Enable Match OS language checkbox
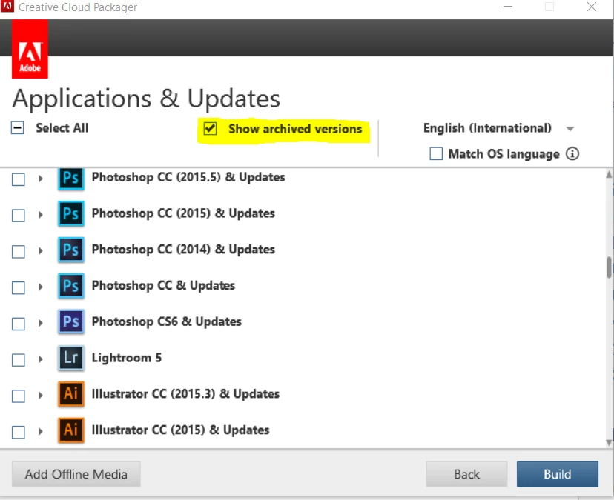The height and width of the screenshot is (500, 614). pyautogui.click(x=436, y=154)
